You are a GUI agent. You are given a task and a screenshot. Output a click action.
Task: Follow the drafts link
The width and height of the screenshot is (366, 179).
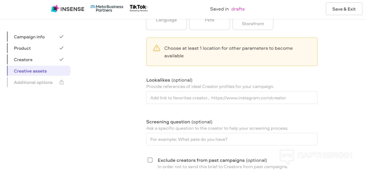click(238, 9)
